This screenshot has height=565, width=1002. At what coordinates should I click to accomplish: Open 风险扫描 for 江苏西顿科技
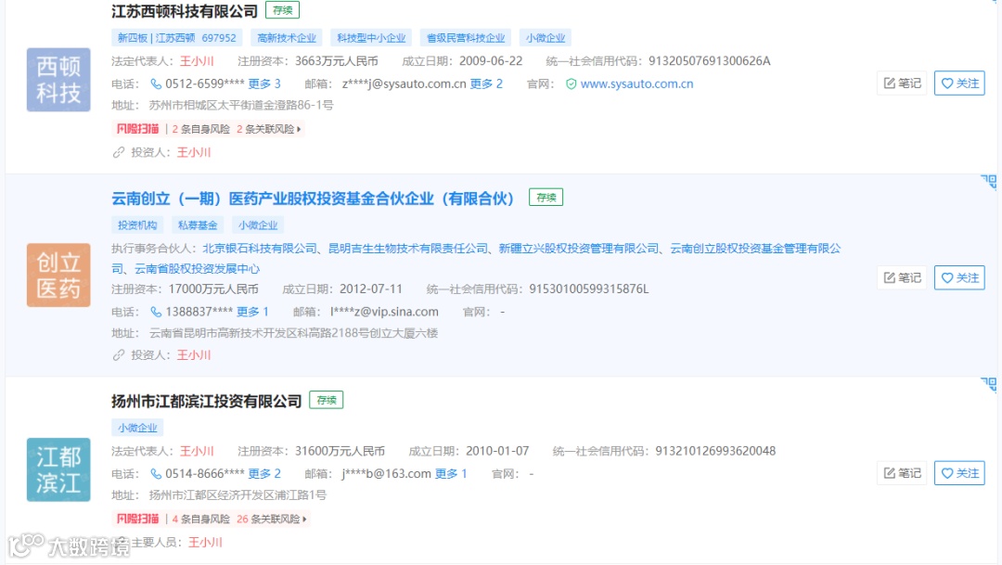tap(137, 129)
